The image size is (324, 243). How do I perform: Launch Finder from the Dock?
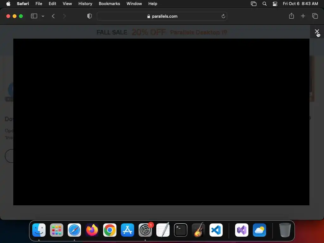[39, 230]
